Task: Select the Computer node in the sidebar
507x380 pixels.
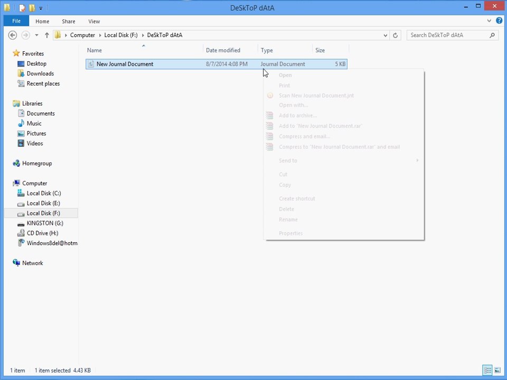Action: pyautogui.click(x=35, y=183)
